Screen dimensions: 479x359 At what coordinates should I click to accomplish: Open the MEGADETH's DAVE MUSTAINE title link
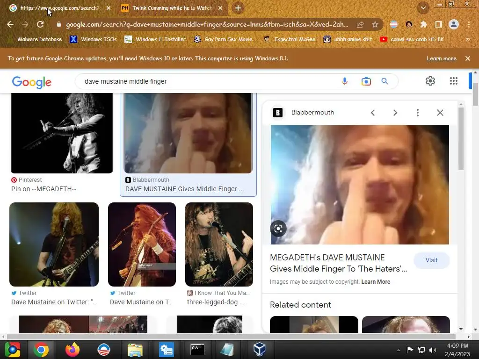pyautogui.click(x=339, y=263)
